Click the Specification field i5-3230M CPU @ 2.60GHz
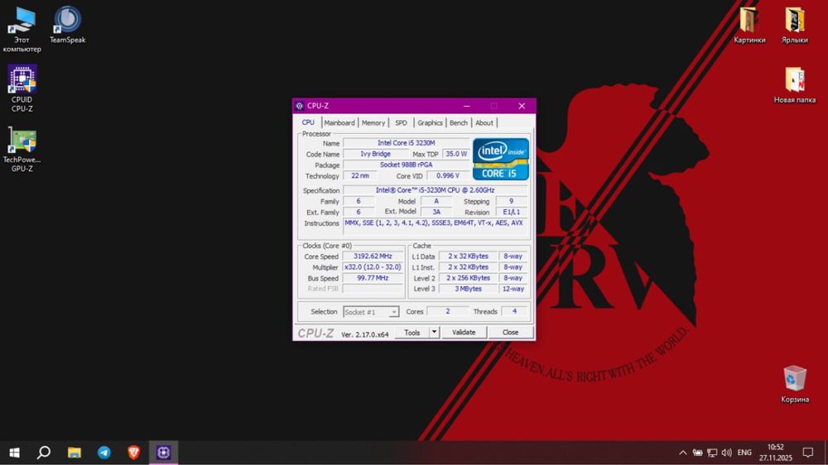The width and height of the screenshot is (828, 465). (436, 190)
